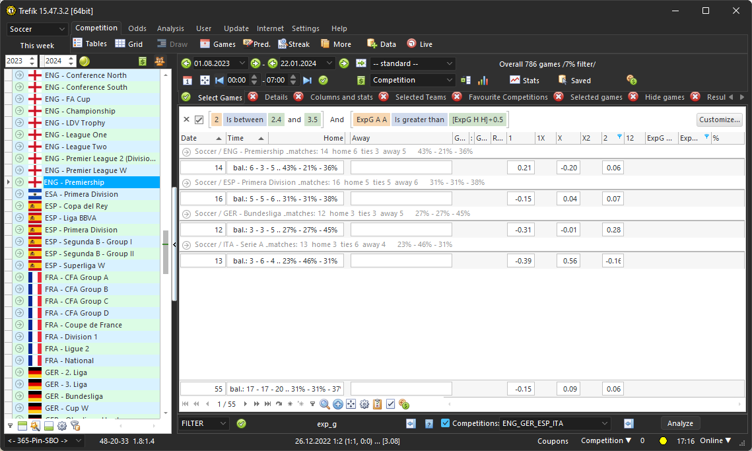The image size is (752, 451).
Task: Click the competition list vertical scrollbar
Action: [166, 251]
